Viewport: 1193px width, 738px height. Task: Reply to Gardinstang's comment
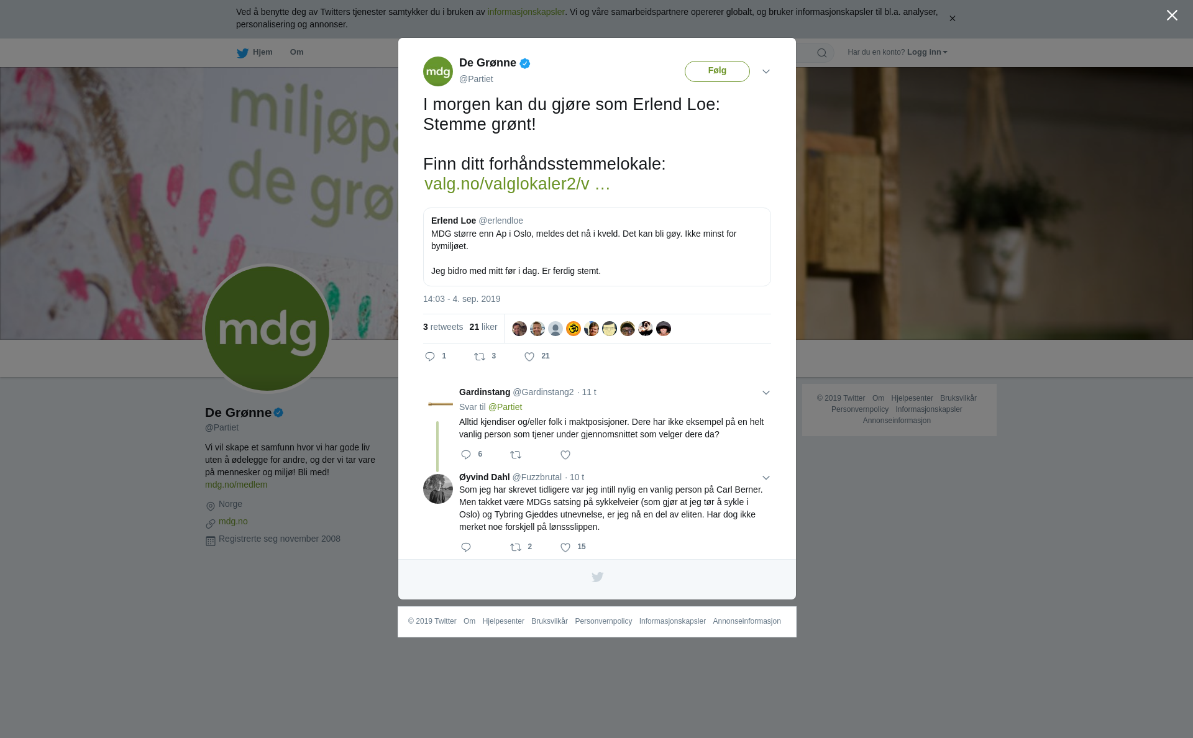pyautogui.click(x=466, y=455)
